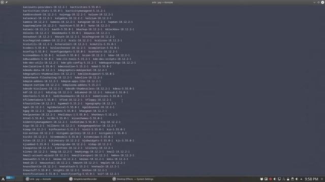Click 'kolf-18.12.2-1' on last line
The width and height of the screenshot is (325, 182).
point(108,174)
